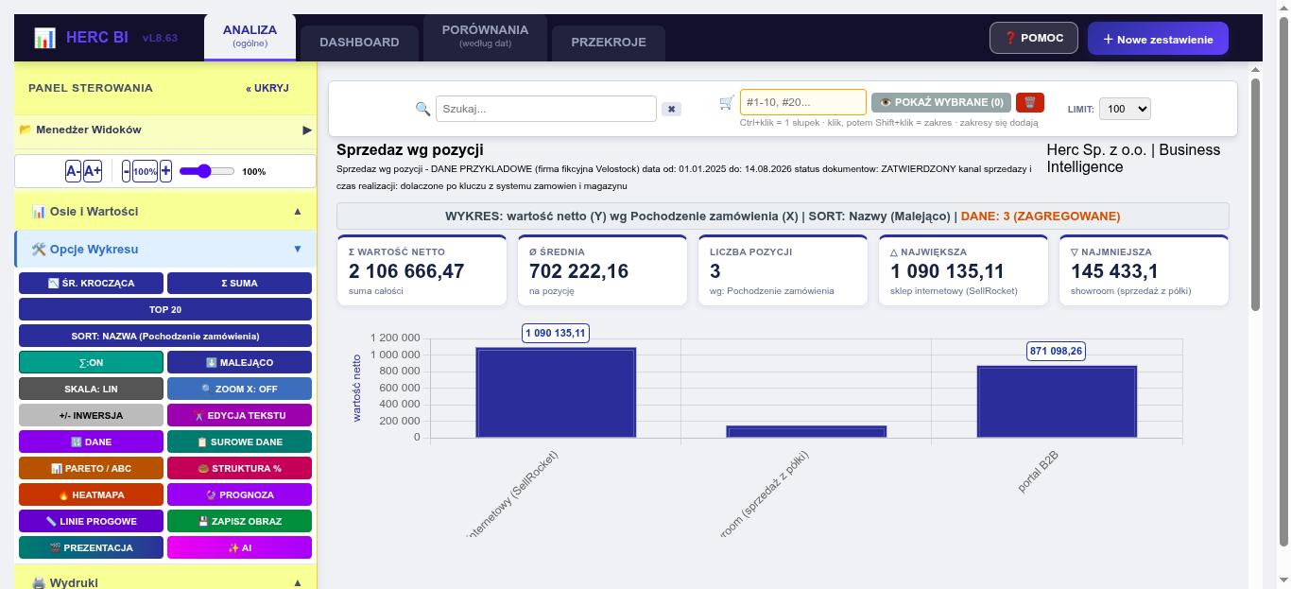Switch to the DASHBOARD tab
Image resolution: width=1291 pixels, height=589 pixels.
pos(359,42)
